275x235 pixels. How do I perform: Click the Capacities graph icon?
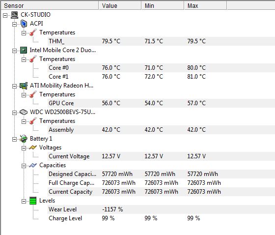point(33,165)
